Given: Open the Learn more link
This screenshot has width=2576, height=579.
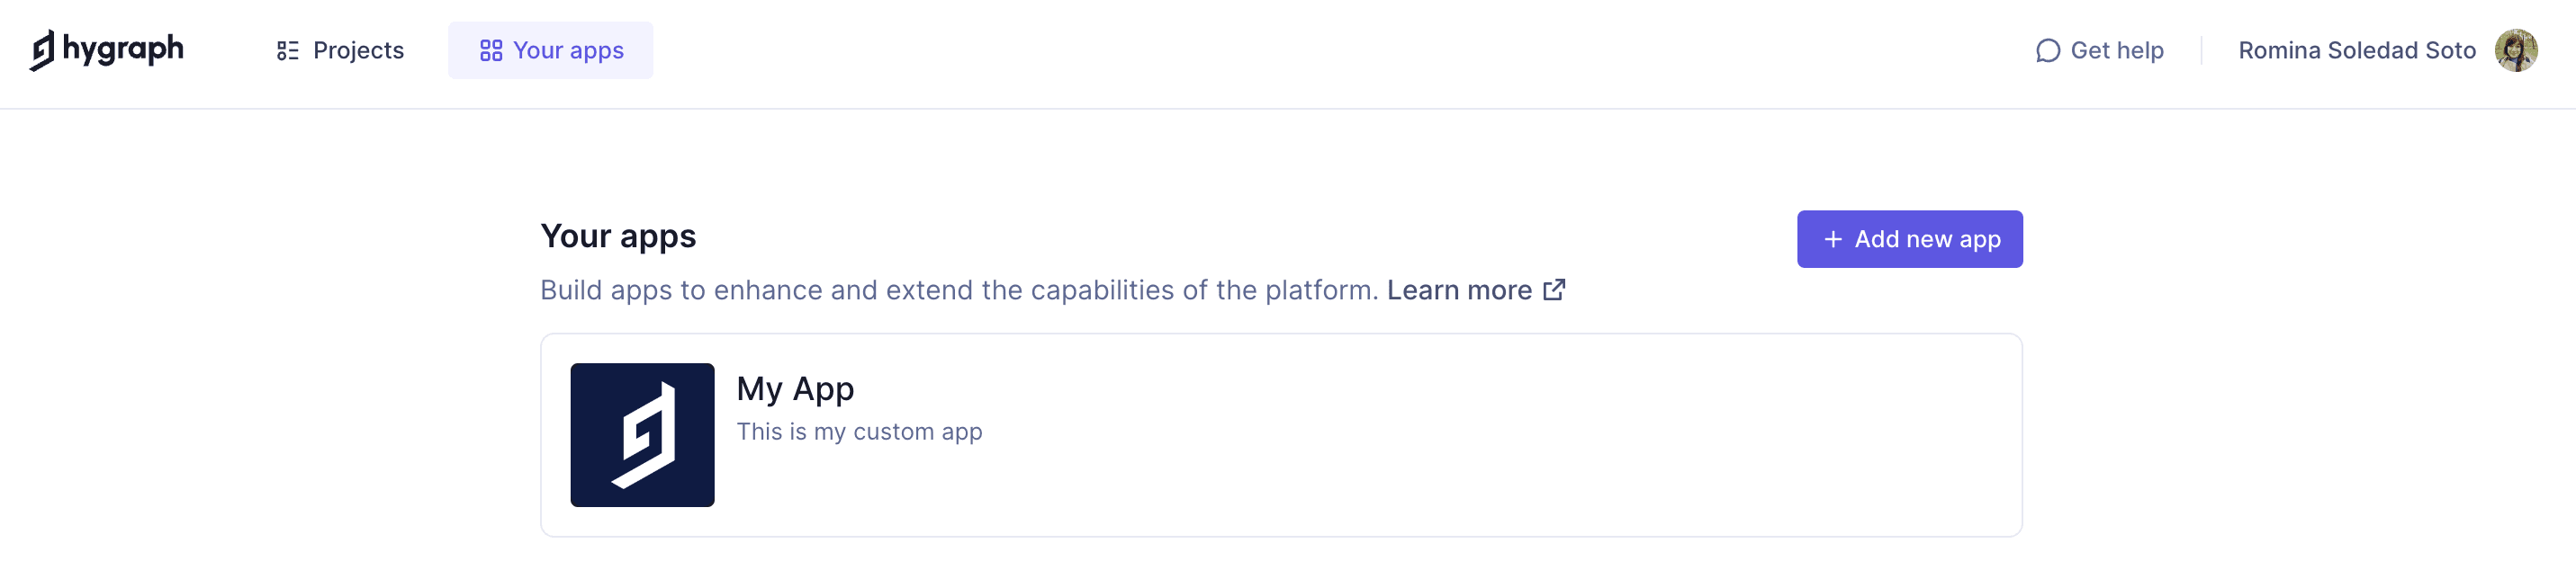Looking at the screenshot, I should click(x=1461, y=289).
